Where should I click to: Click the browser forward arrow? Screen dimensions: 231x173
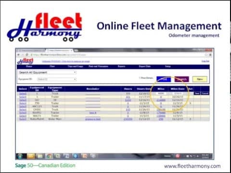23,55
